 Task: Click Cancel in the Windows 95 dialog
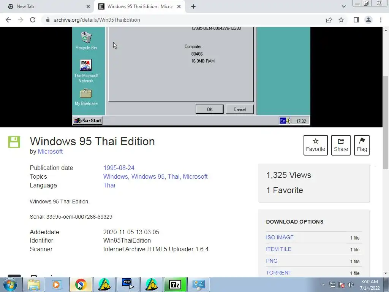pos(240,109)
